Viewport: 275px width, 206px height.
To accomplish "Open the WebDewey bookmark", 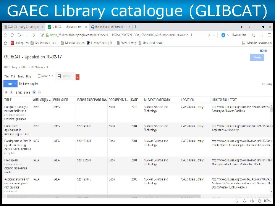I will pos(127,43).
